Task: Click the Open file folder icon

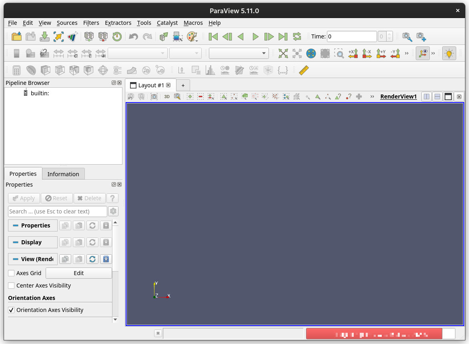Action: 16,36
